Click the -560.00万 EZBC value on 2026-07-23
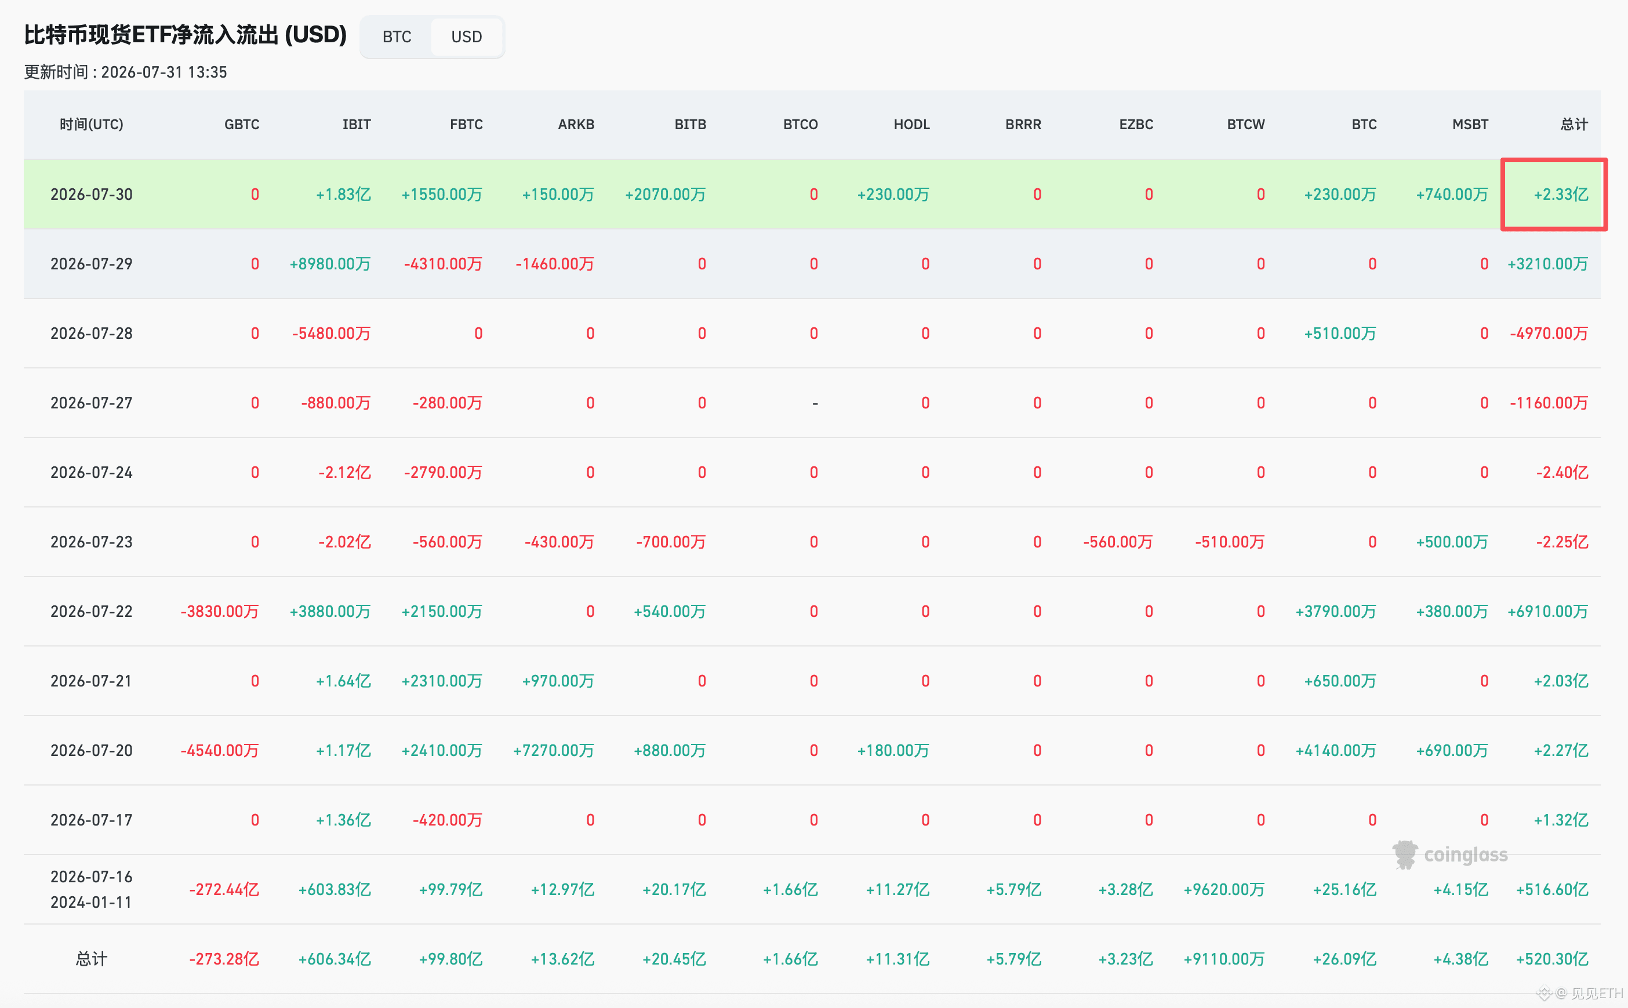1628x1008 pixels. point(1118,542)
